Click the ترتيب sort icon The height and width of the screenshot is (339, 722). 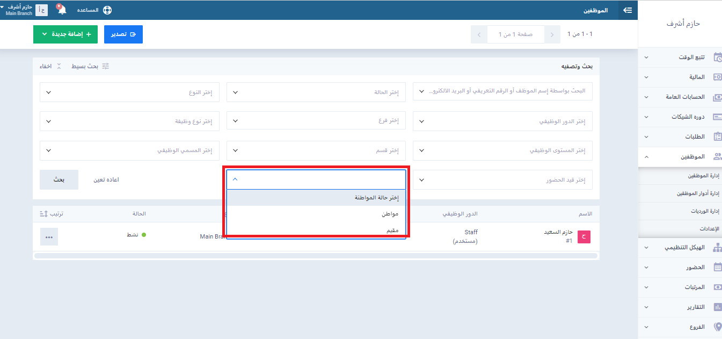pos(43,213)
